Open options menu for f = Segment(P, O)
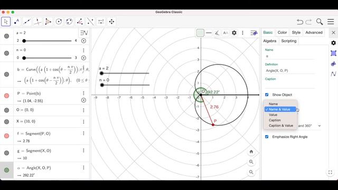The image size is (338, 190). point(83,134)
